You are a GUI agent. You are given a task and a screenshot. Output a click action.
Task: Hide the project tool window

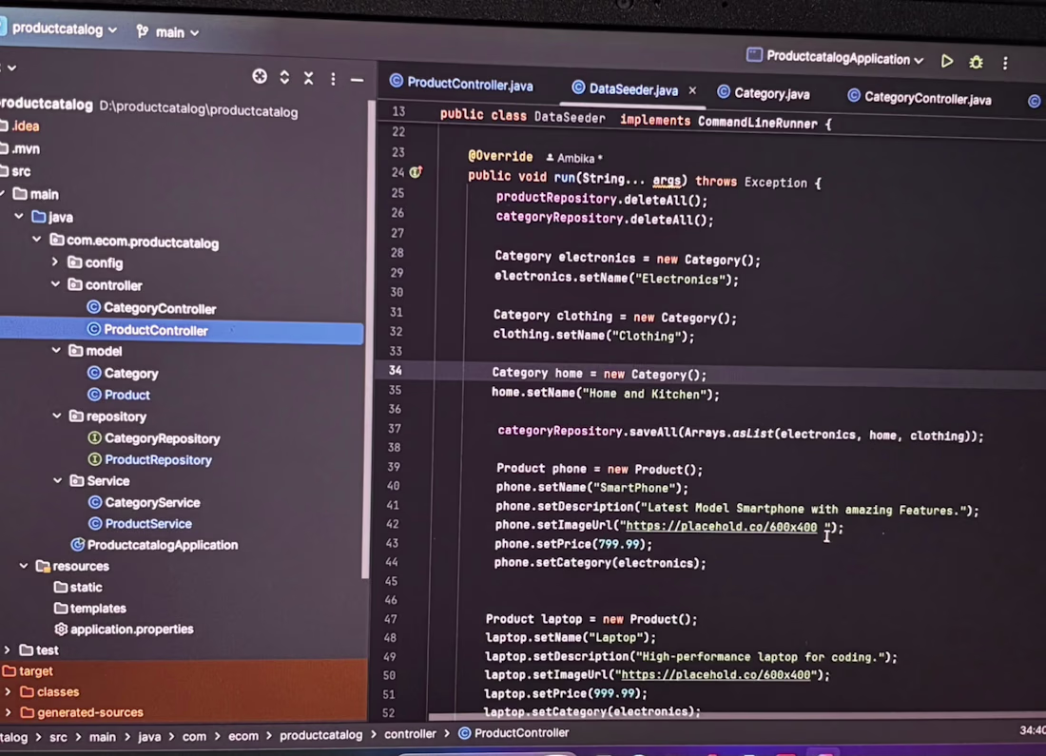point(357,80)
